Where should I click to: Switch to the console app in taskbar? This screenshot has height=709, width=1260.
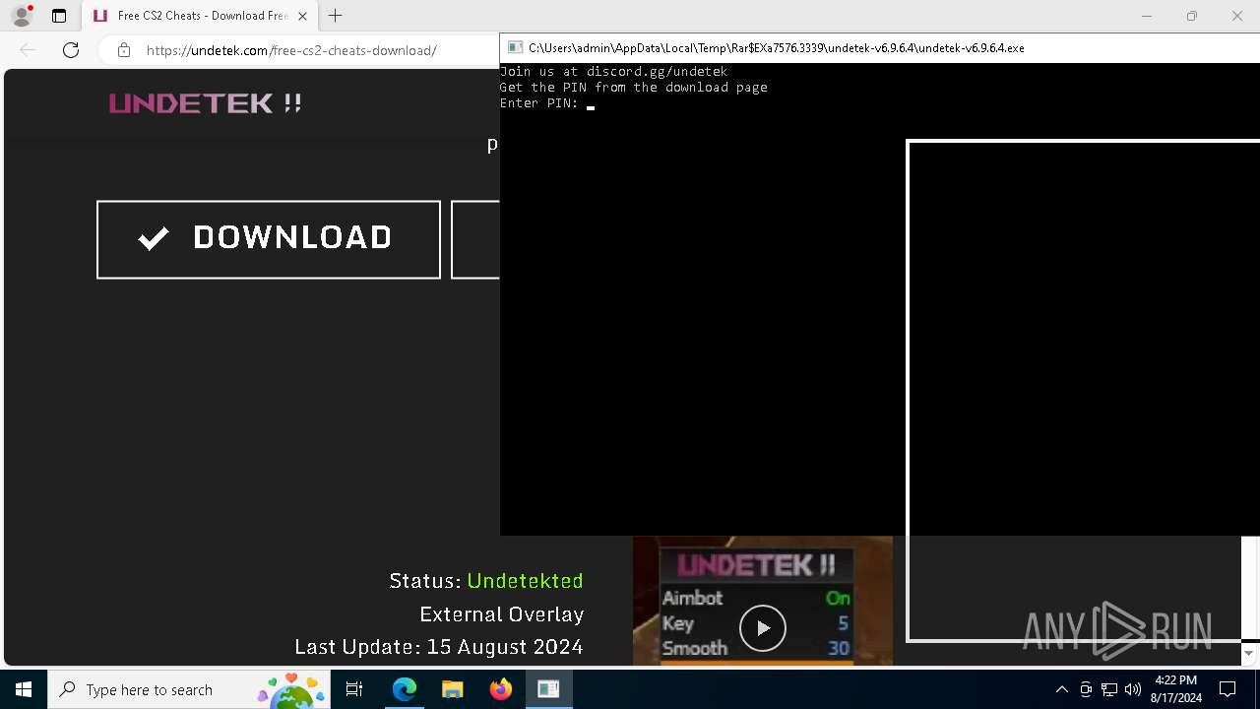(548, 689)
